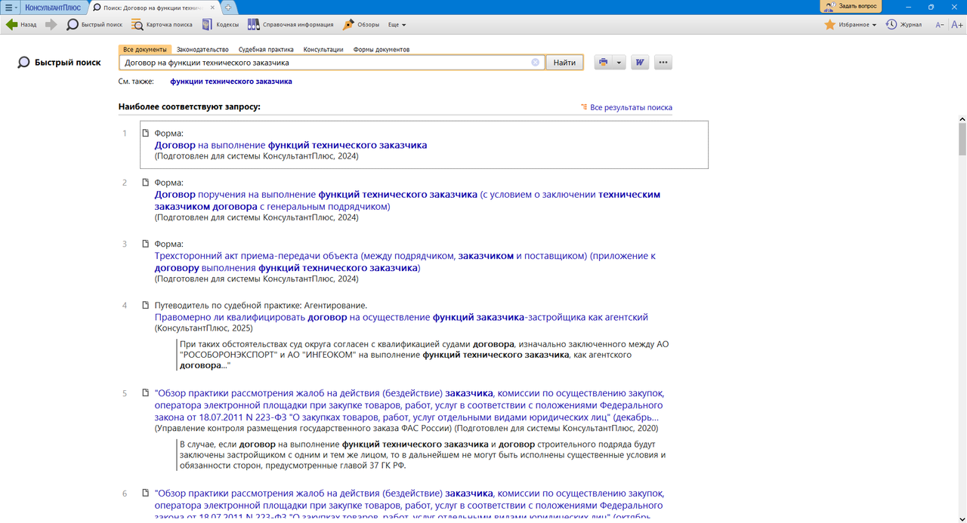Open the 'функции технического заказчика' suggestion link
The height and width of the screenshot is (523, 967).
[x=231, y=82]
